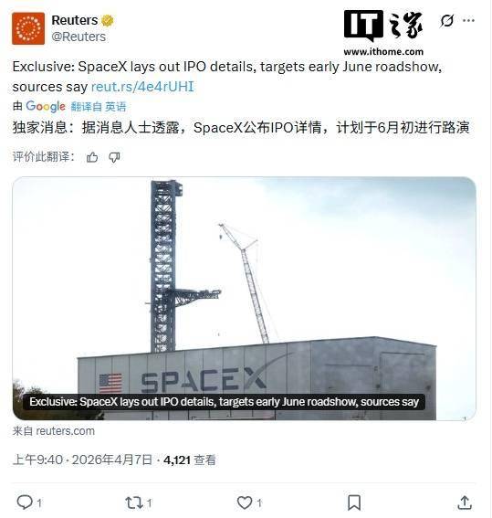Rate the translation with thumbs down
Image resolution: width=492 pixels, height=518 pixels.
click(x=114, y=157)
